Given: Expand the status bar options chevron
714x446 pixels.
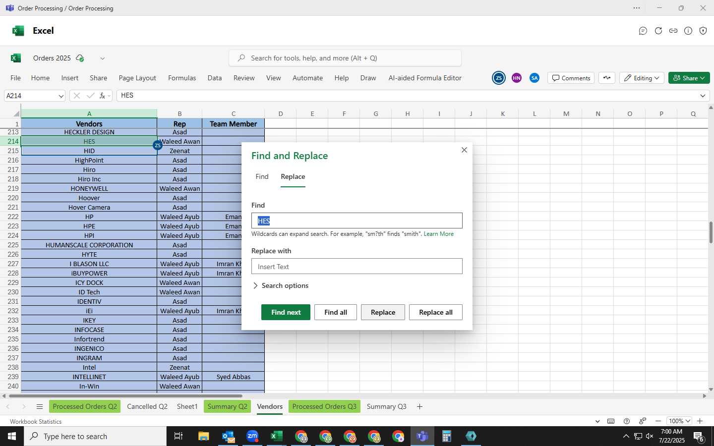Looking at the screenshot, I should 597,421.
